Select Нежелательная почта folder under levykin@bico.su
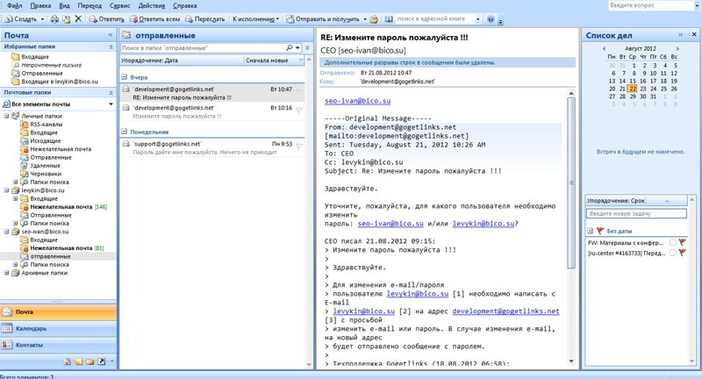The image size is (702, 379). click(x=61, y=207)
